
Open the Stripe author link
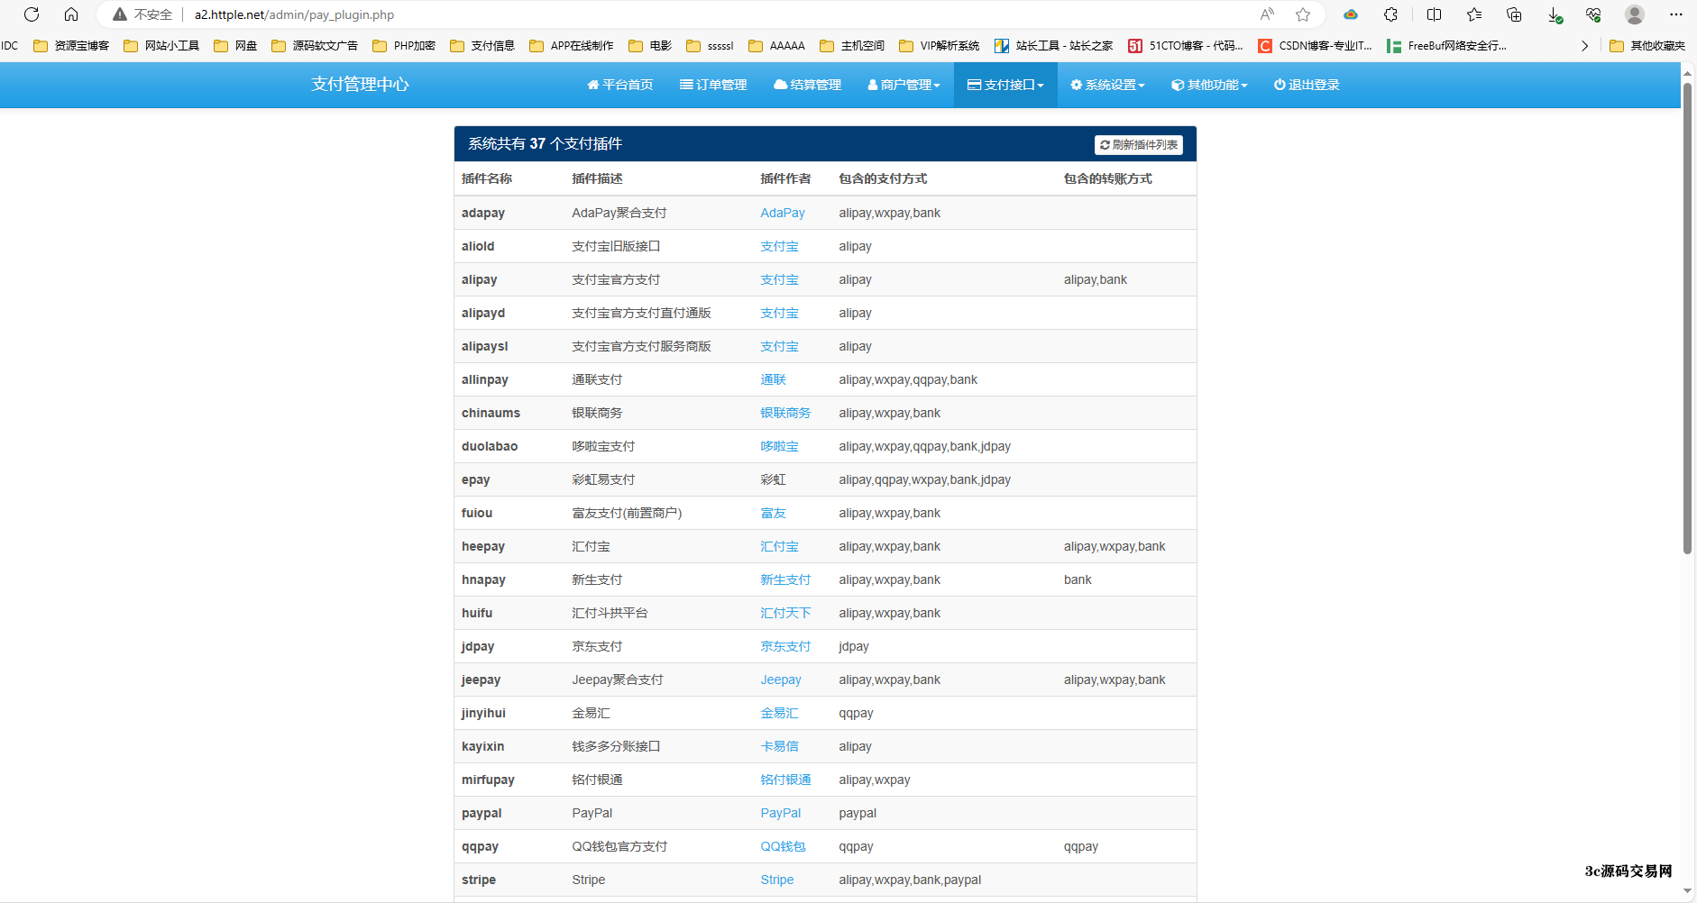click(777, 880)
